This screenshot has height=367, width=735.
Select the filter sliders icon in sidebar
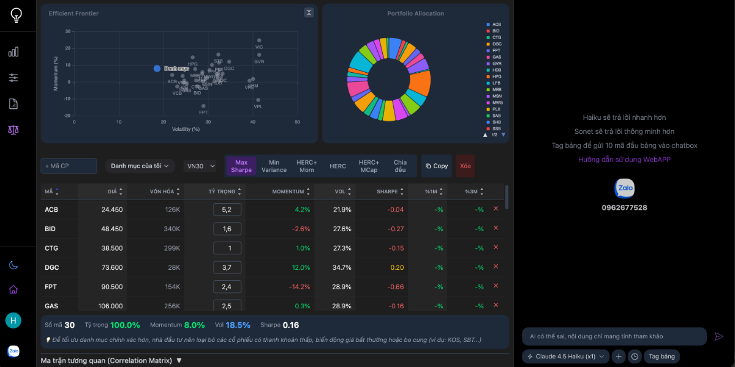[x=13, y=77]
